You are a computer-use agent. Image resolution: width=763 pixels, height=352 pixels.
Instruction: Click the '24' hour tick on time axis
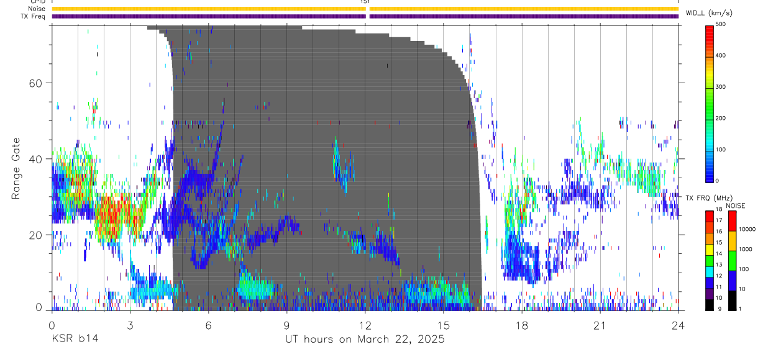pyautogui.click(x=678, y=325)
